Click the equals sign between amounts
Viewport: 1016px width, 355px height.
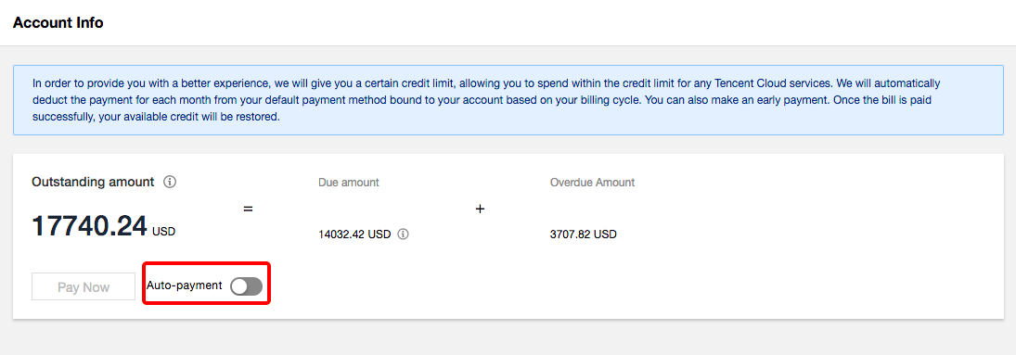pyautogui.click(x=248, y=209)
